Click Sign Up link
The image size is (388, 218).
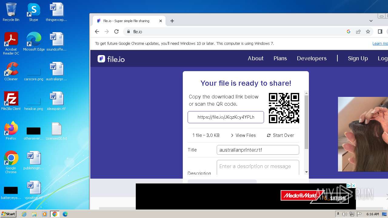(358, 58)
